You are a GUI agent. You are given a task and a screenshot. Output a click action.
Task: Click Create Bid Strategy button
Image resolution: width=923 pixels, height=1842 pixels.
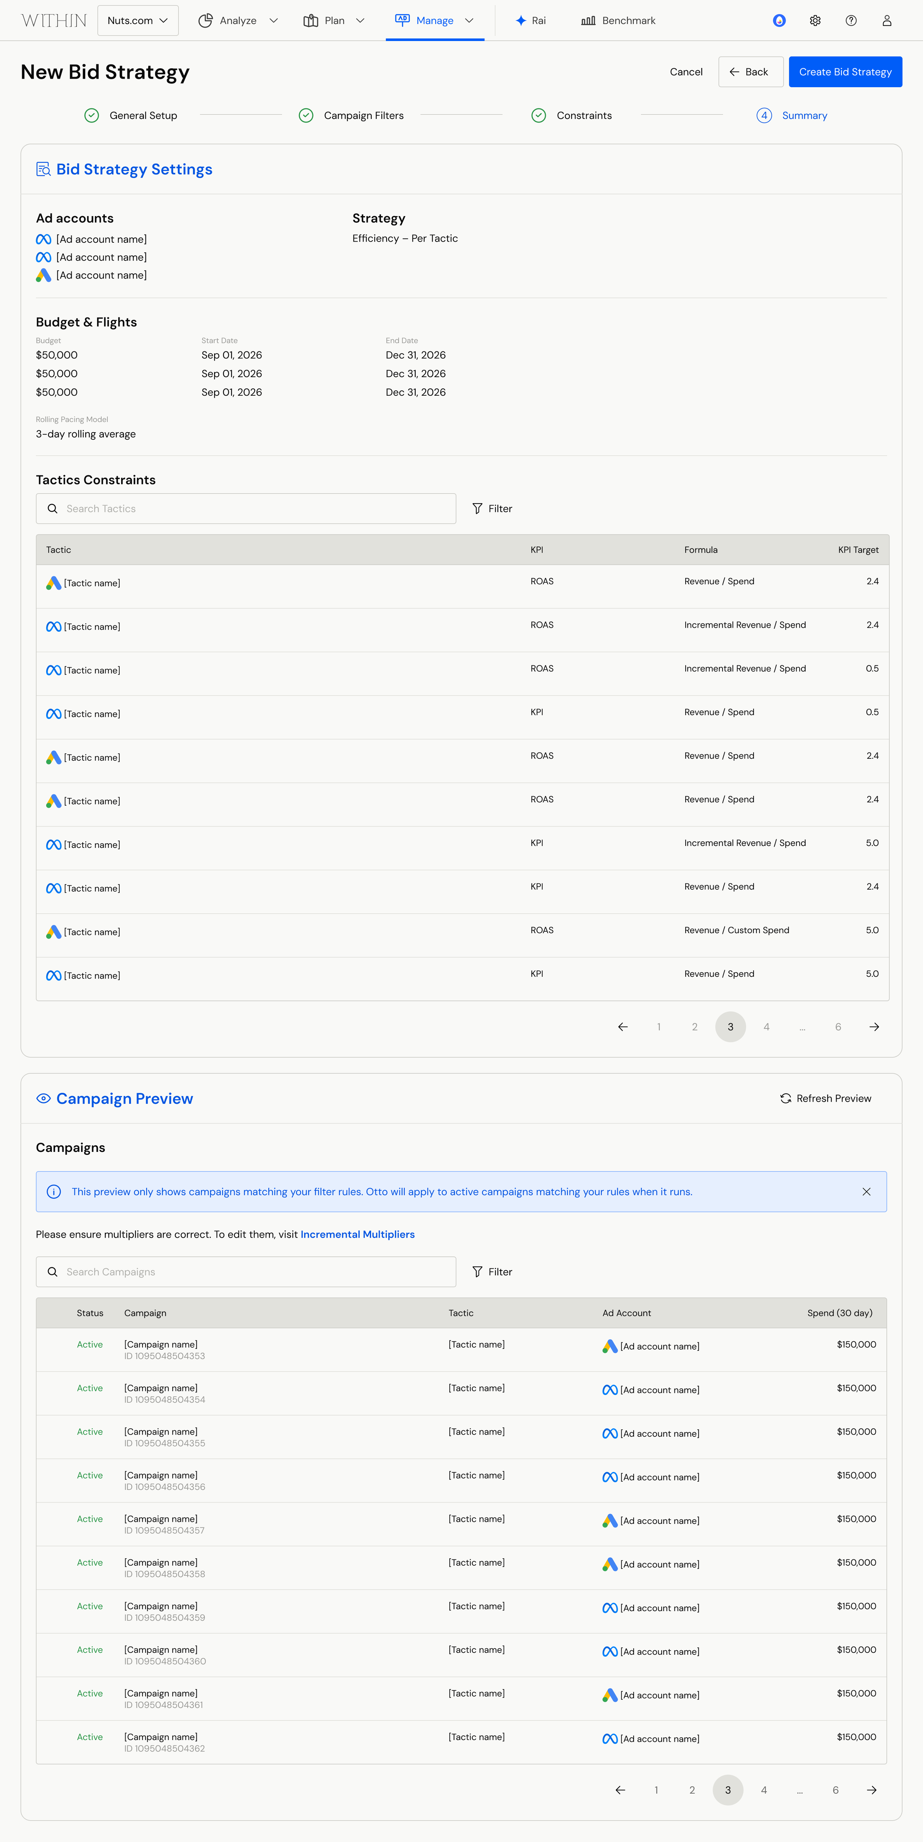(845, 72)
